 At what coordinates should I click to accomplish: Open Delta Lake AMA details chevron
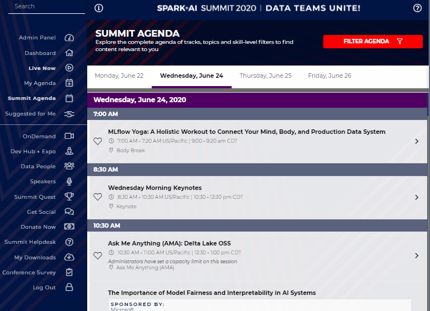(x=417, y=256)
